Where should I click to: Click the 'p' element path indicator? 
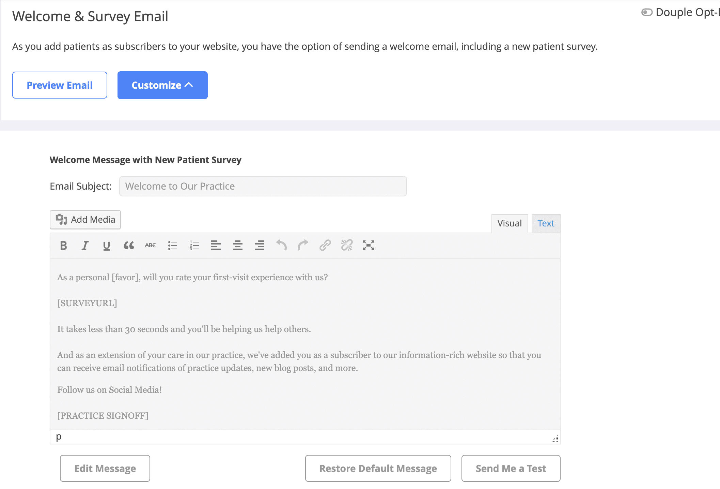[x=59, y=436]
